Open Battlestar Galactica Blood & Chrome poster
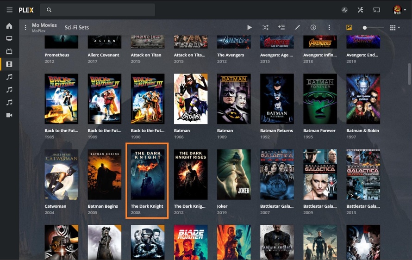 click(x=363, y=174)
